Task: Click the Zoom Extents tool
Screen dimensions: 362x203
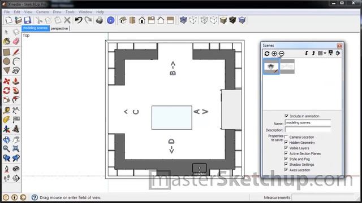Action: (x=16, y=149)
